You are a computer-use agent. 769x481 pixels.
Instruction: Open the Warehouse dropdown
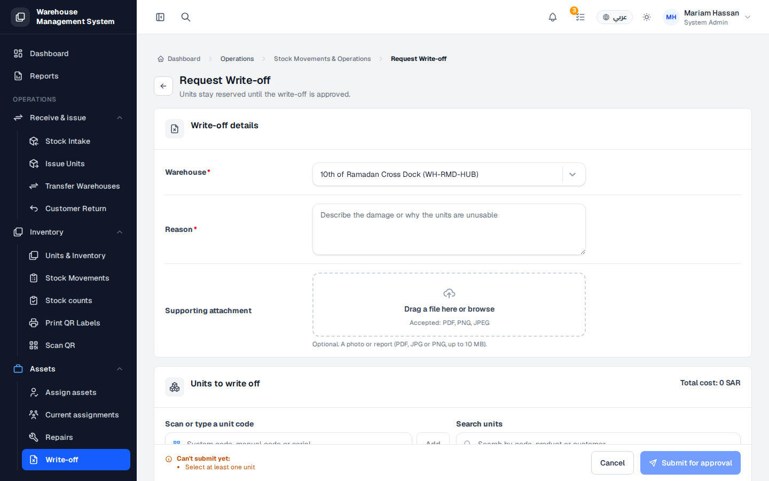click(x=449, y=174)
